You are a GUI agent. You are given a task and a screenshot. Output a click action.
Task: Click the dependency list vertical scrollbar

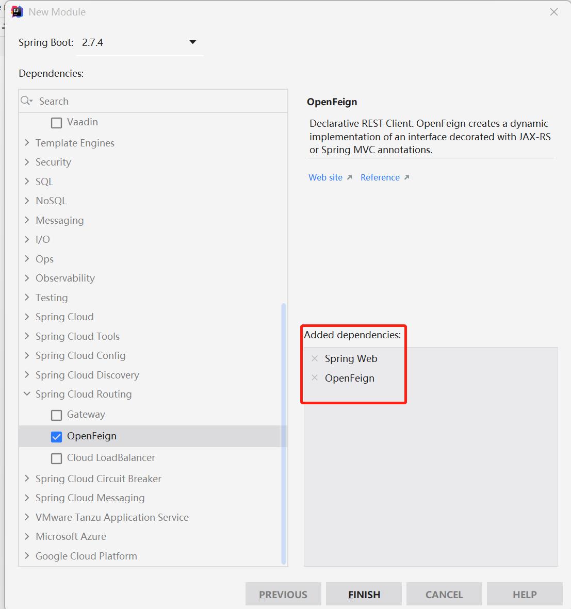pos(284,434)
